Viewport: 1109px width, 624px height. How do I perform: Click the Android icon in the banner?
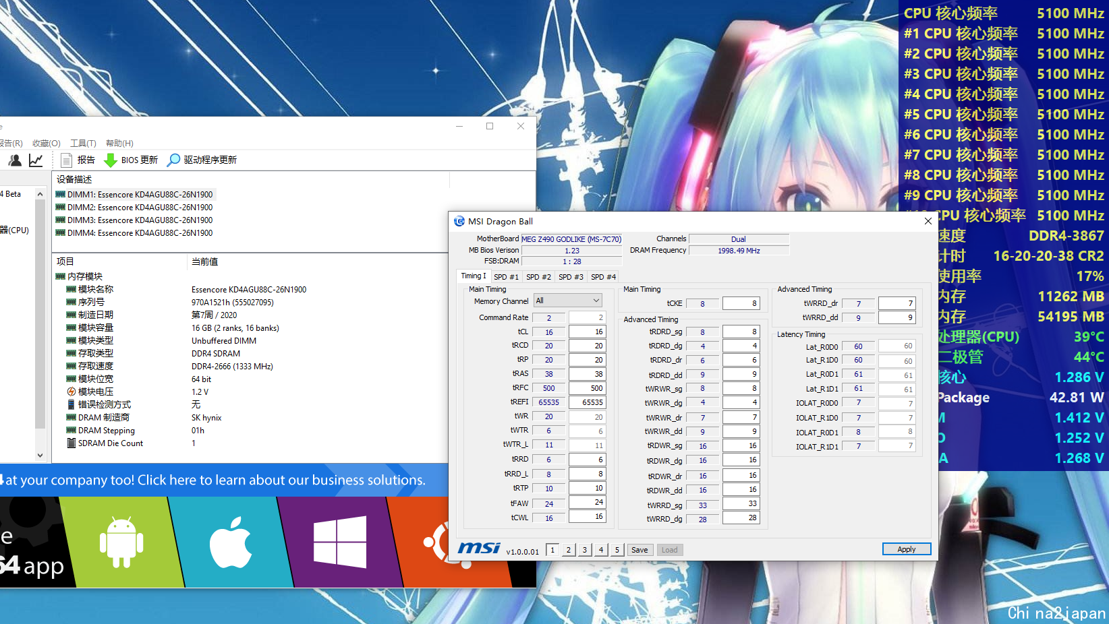tap(121, 542)
